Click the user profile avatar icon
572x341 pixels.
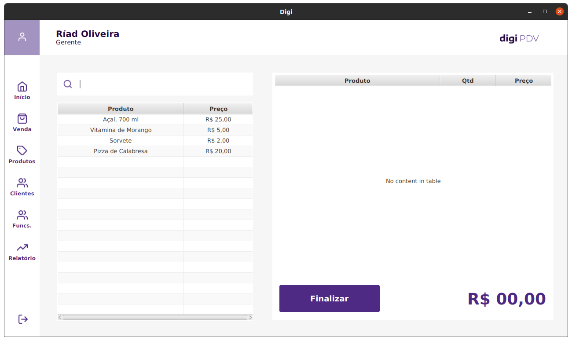pos(22,37)
